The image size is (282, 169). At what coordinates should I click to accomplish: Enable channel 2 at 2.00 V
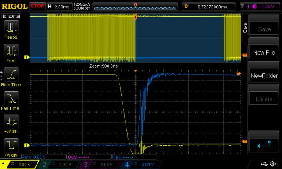59,165
